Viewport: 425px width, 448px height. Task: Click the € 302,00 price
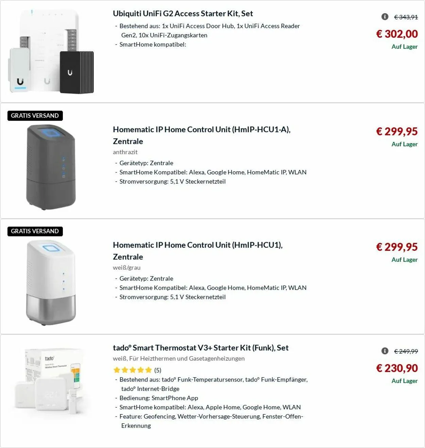pos(397,34)
